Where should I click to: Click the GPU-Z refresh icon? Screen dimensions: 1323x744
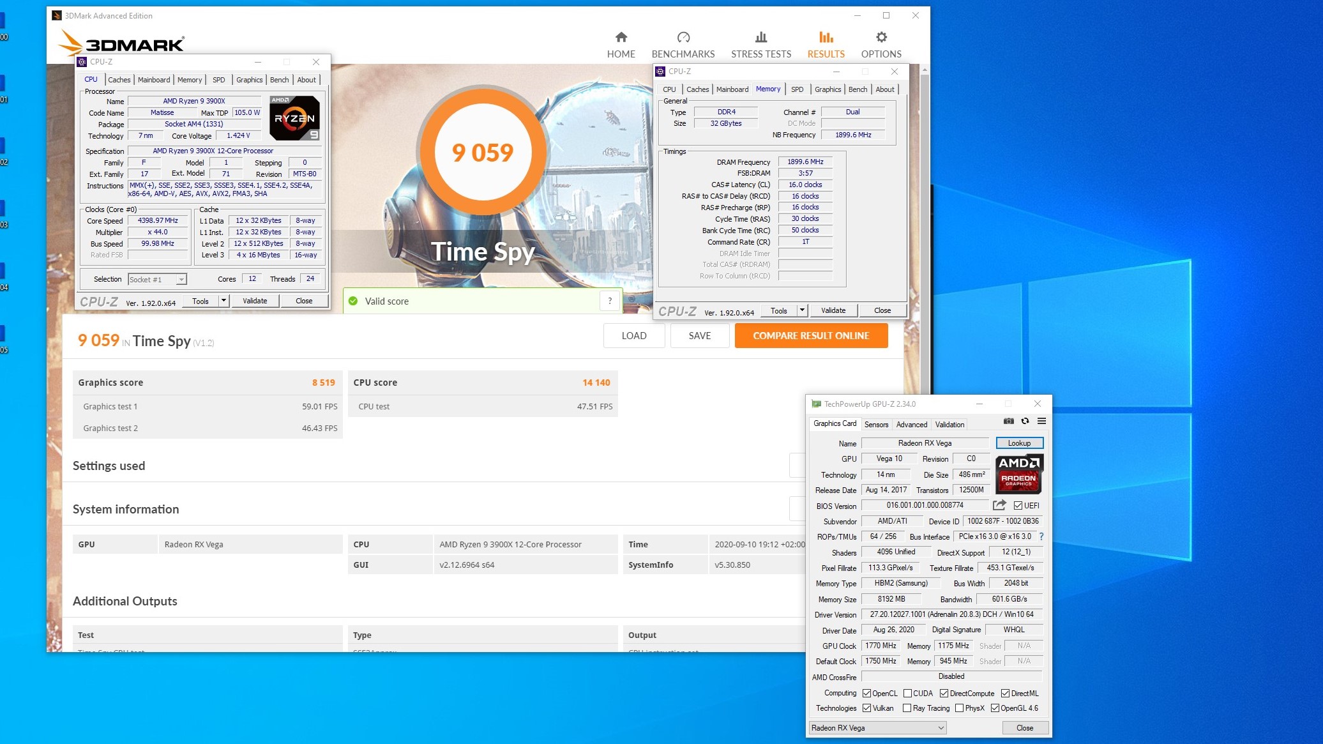click(1025, 421)
